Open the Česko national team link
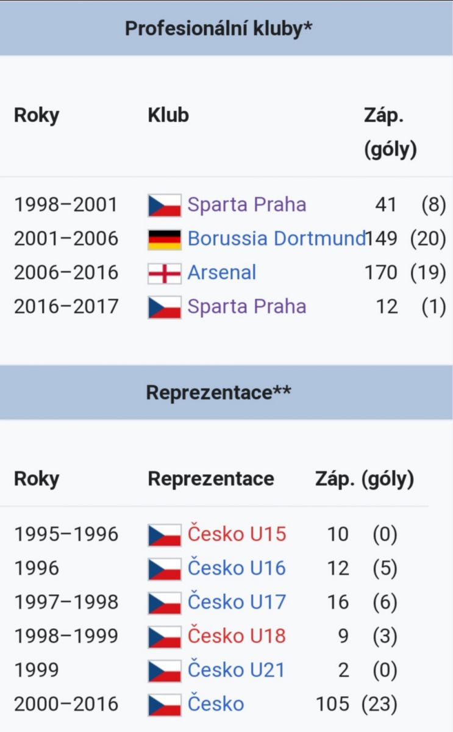This screenshot has width=453, height=732. [216, 704]
